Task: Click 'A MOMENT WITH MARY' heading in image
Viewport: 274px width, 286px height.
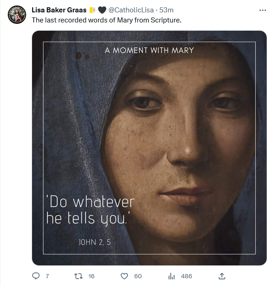Action: pos(149,50)
